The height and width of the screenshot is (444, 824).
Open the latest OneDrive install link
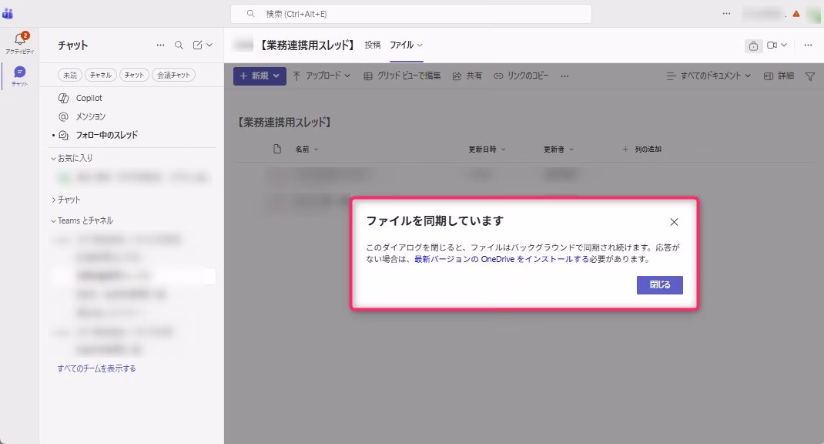501,260
